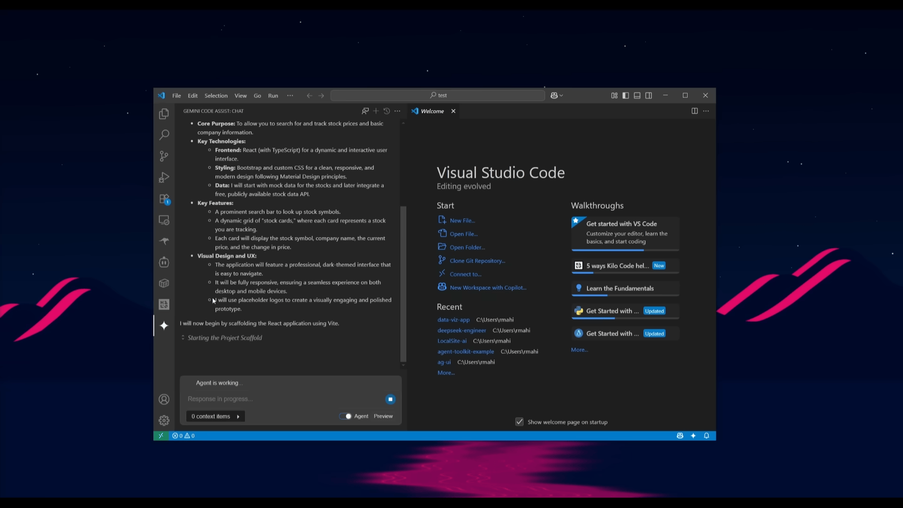This screenshot has width=903, height=508.
Task: Expand Starting the Project Scaffold step
Action: [222, 338]
